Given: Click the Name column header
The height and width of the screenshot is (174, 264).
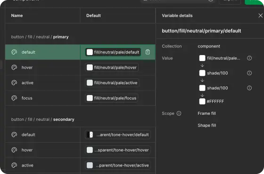Looking at the screenshot, I should pos(17,16).
